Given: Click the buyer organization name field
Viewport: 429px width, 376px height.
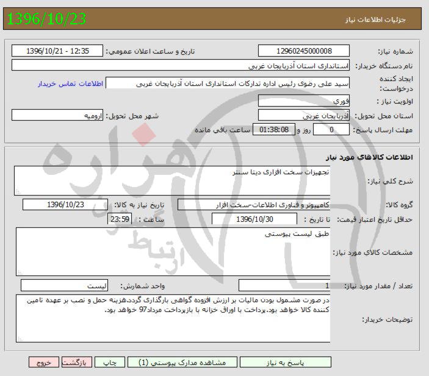Looking at the screenshot, I should (181, 65).
